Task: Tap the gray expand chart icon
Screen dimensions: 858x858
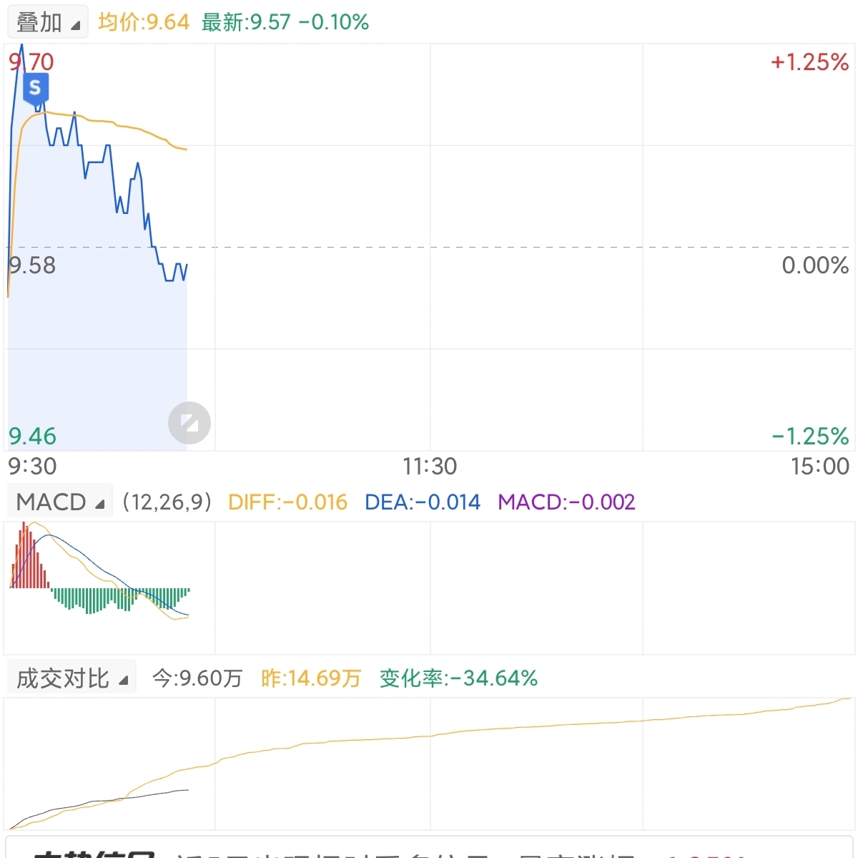Action: click(189, 423)
